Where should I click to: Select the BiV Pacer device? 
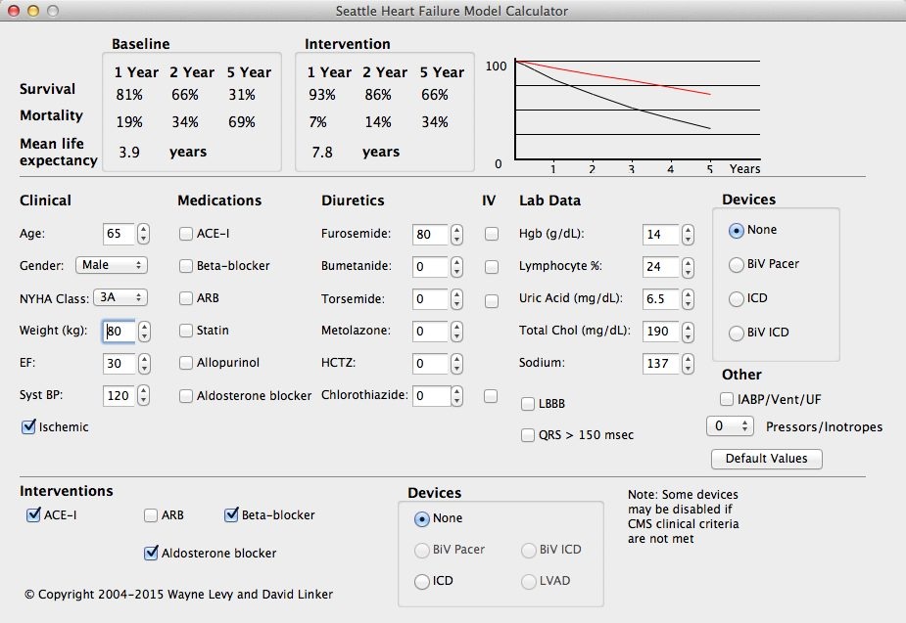(x=736, y=264)
